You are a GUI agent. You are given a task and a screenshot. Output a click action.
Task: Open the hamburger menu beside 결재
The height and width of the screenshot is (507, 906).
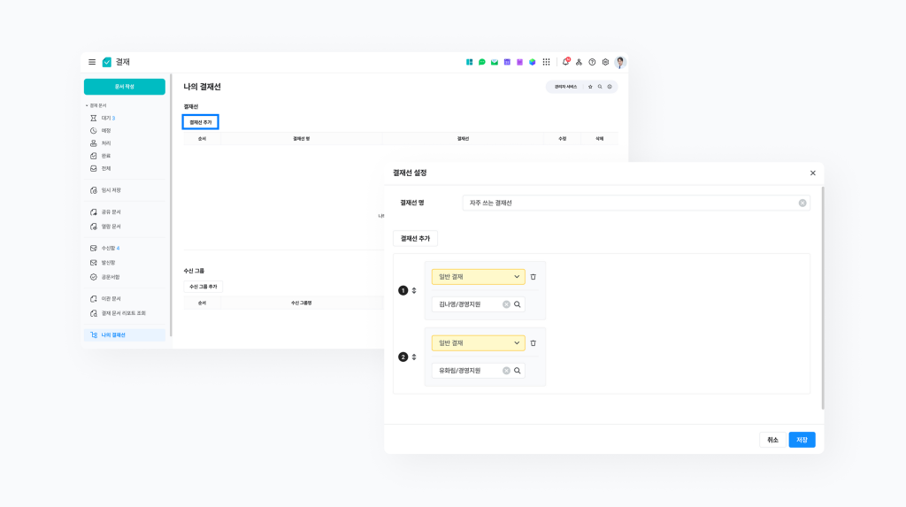pyautogui.click(x=92, y=62)
